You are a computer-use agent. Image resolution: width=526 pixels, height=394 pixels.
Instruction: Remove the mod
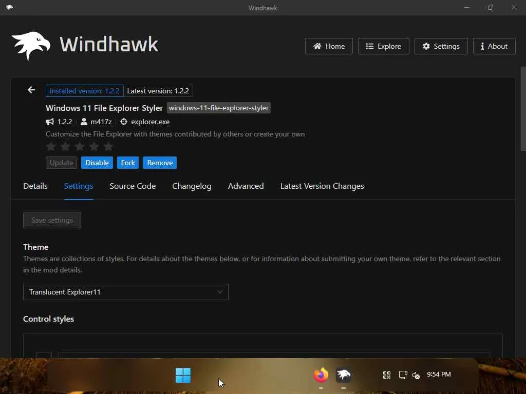point(160,163)
